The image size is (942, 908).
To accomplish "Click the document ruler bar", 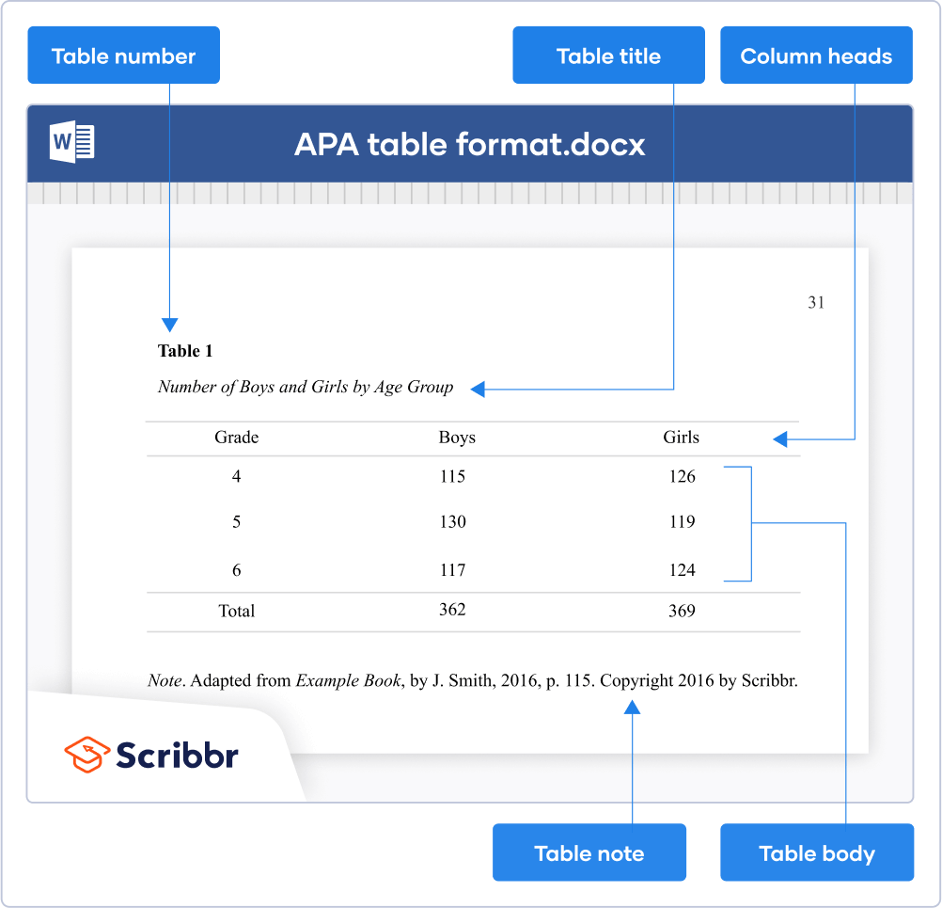I will pos(469,193).
